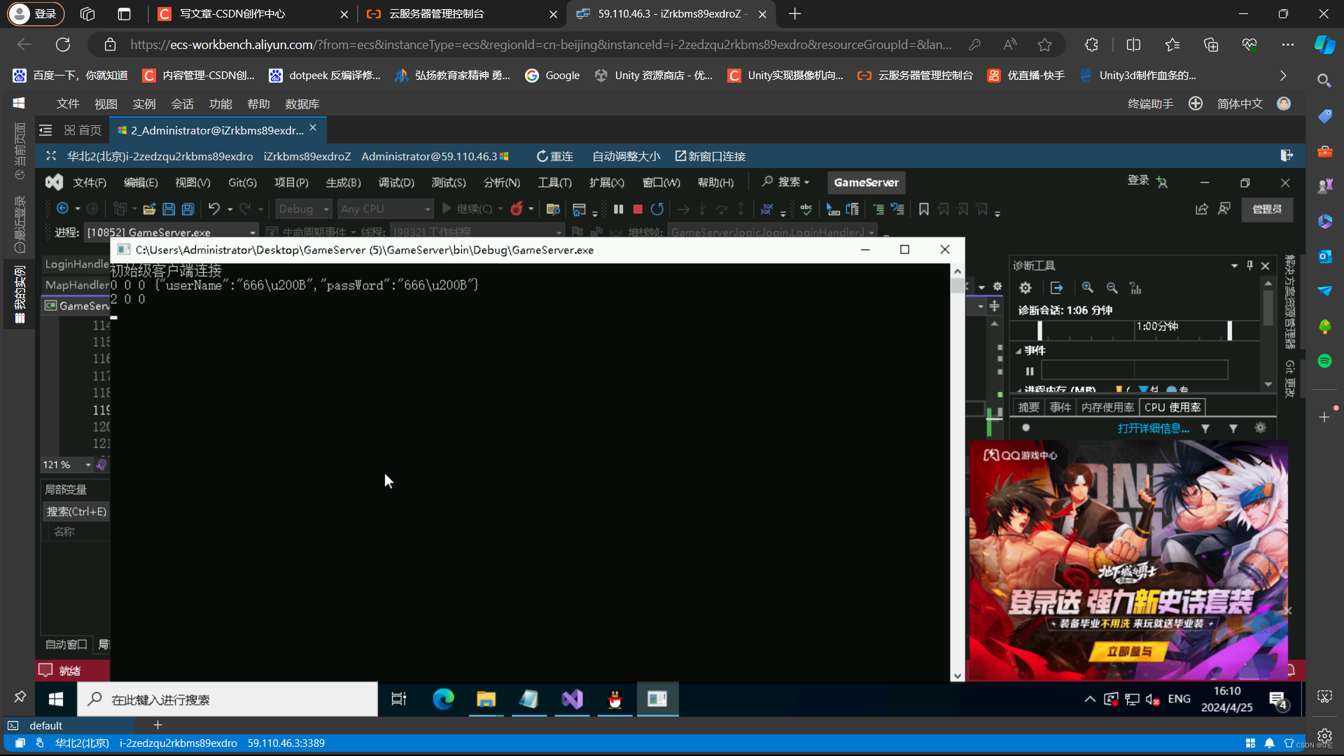This screenshot has width=1344, height=756.
Task: Undo the last edit in Visual Studio
Action: (214, 209)
